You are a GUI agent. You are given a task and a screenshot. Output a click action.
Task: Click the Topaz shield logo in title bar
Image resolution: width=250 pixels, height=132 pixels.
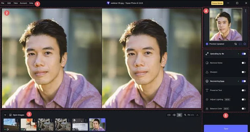pyautogui.click(x=108, y=3)
